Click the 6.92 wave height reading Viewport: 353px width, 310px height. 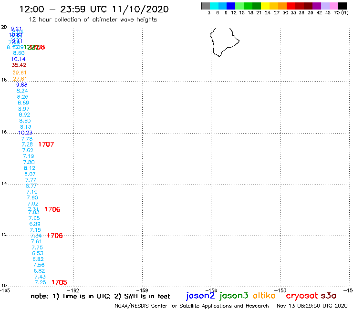[24, 115]
